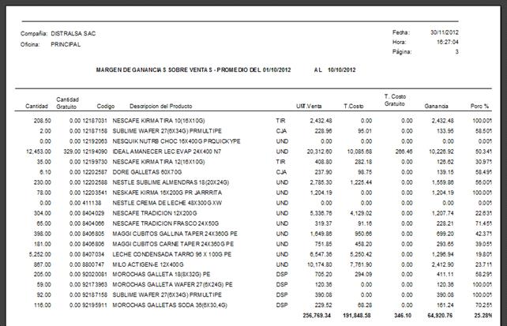Click DORE GALLETAS 60X70G description

pyautogui.click(x=147, y=172)
